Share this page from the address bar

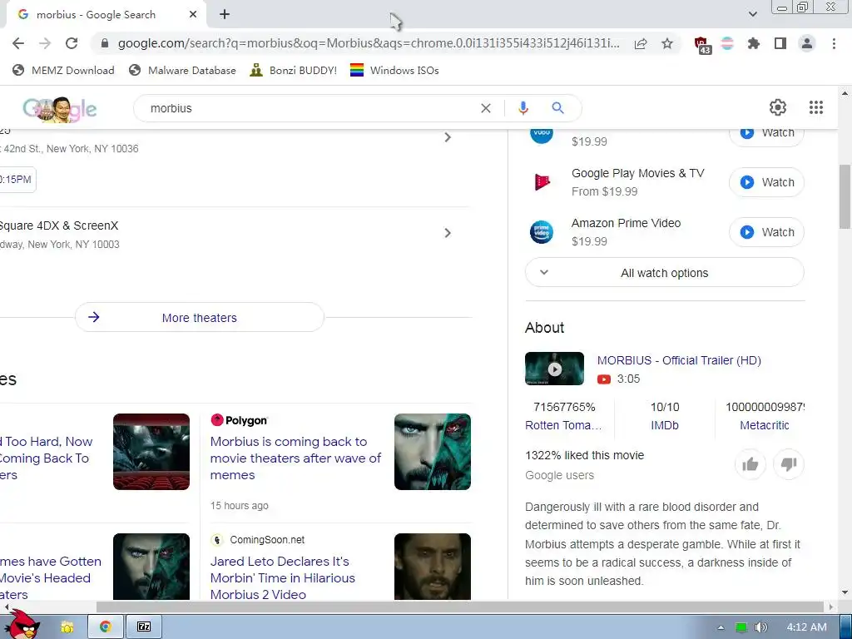coord(641,43)
